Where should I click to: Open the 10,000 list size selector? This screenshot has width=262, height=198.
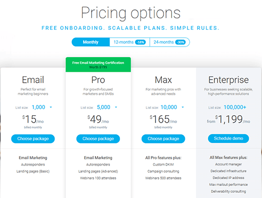click(169, 107)
